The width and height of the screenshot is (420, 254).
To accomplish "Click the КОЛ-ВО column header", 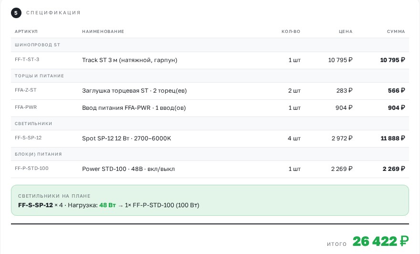I will point(291,32).
